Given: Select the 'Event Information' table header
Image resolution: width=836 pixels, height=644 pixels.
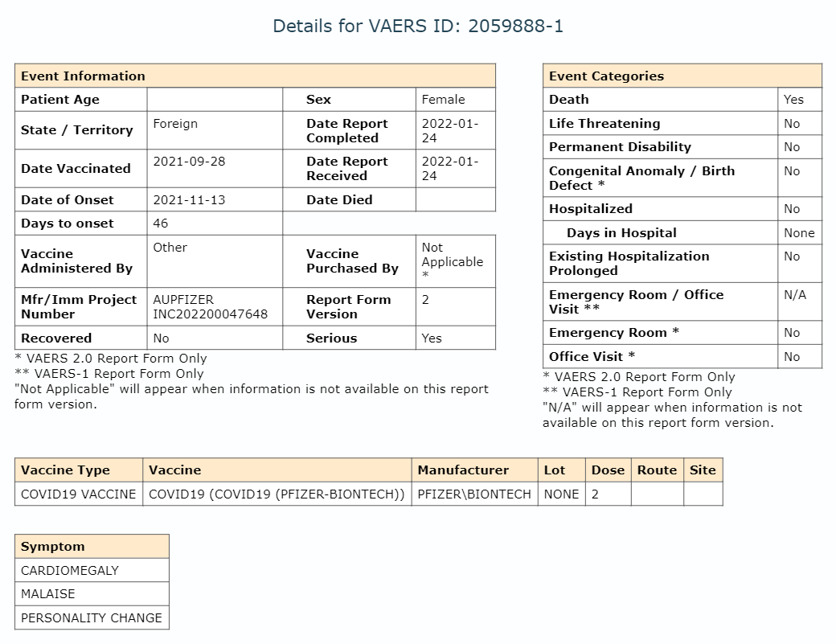Looking at the screenshot, I should click(x=255, y=76).
